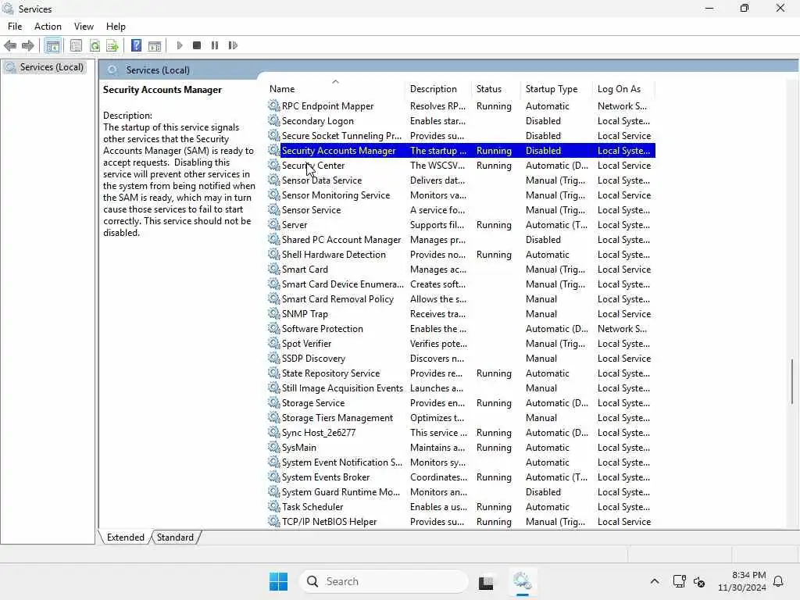Select the Sensor Service row
800x600 pixels.
[461, 209]
